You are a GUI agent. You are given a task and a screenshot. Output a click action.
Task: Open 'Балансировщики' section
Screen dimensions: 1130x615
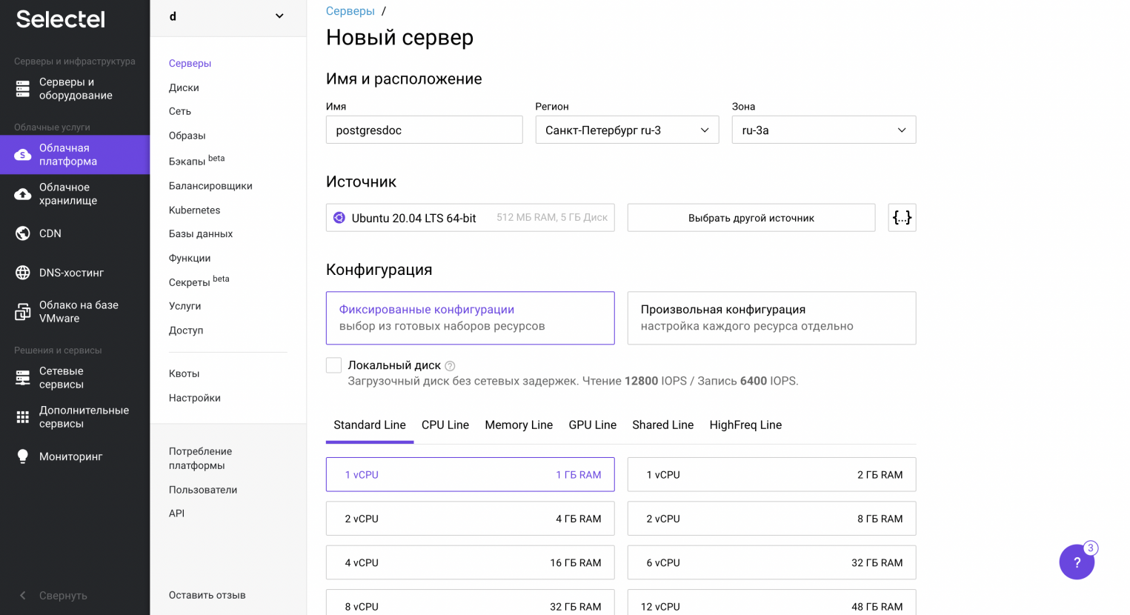210,186
